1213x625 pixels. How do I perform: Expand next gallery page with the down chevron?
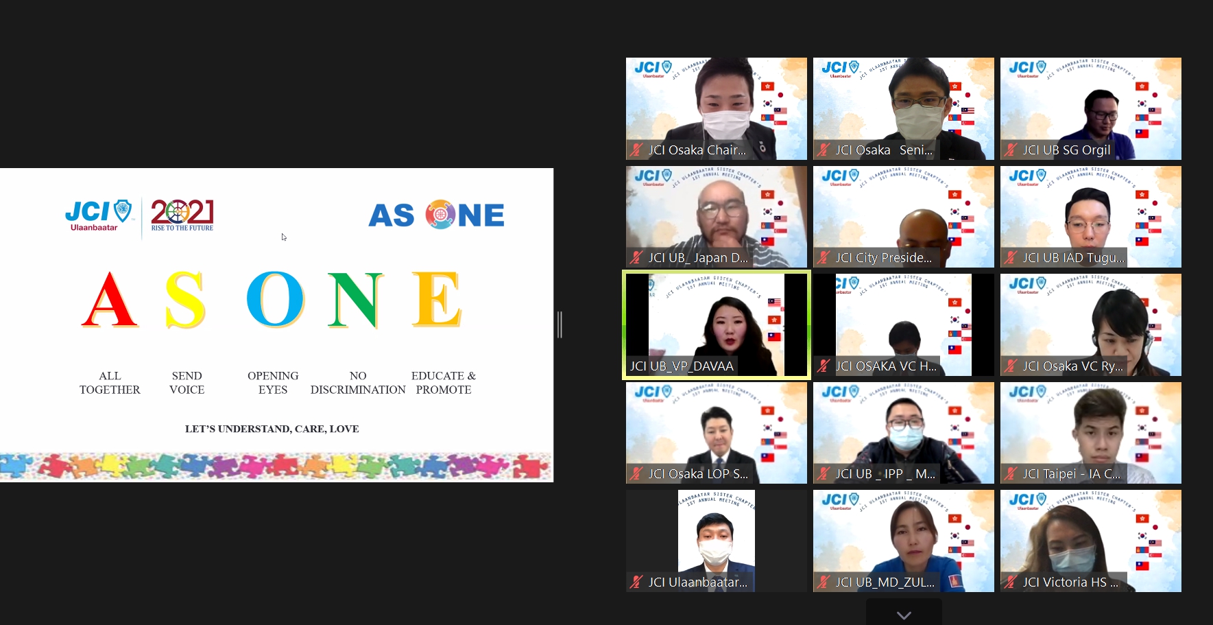tap(904, 615)
